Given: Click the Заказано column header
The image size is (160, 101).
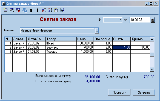Looking at the screenshot, I should pos(103,39).
